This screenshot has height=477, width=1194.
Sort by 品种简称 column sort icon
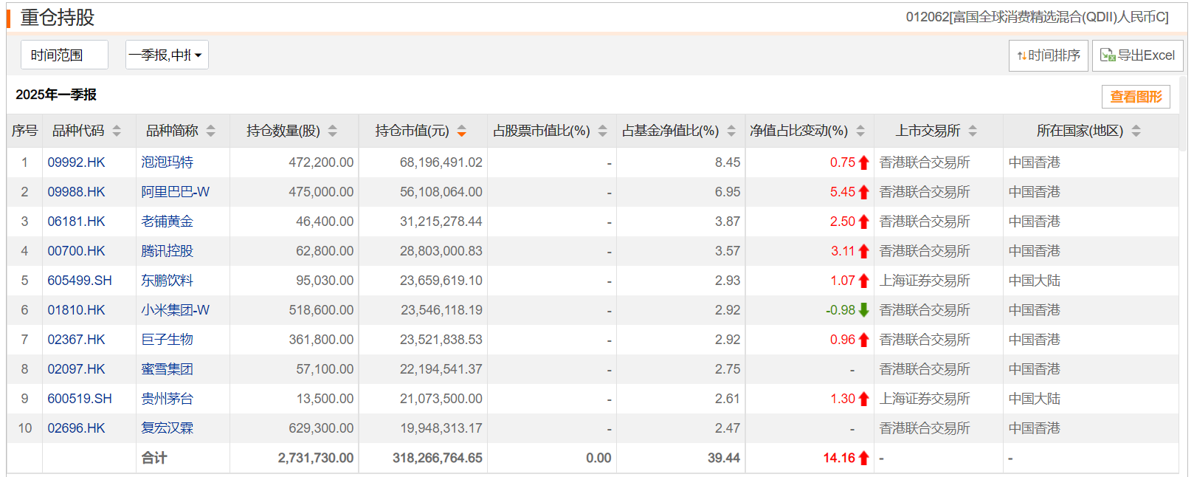pyautogui.click(x=211, y=131)
